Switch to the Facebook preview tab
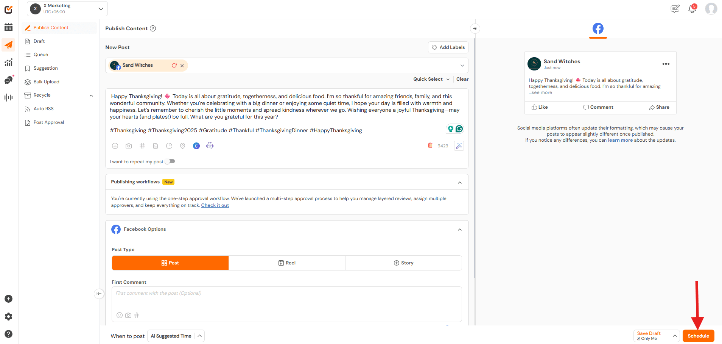This screenshot has width=722, height=344. [598, 28]
